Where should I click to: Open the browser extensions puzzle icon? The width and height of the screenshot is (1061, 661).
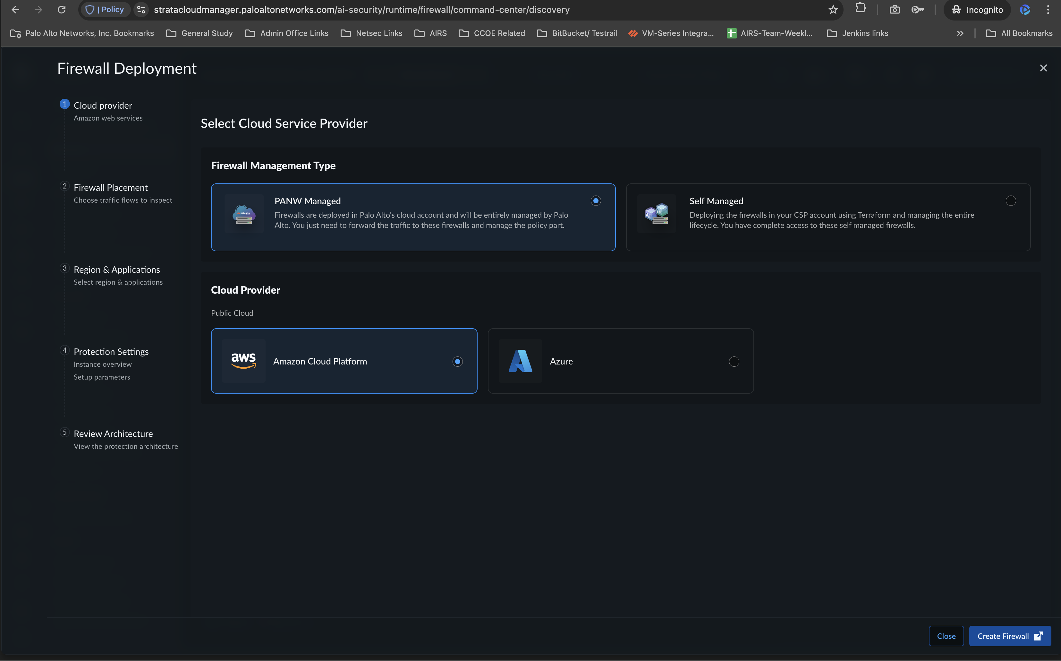coord(860,9)
